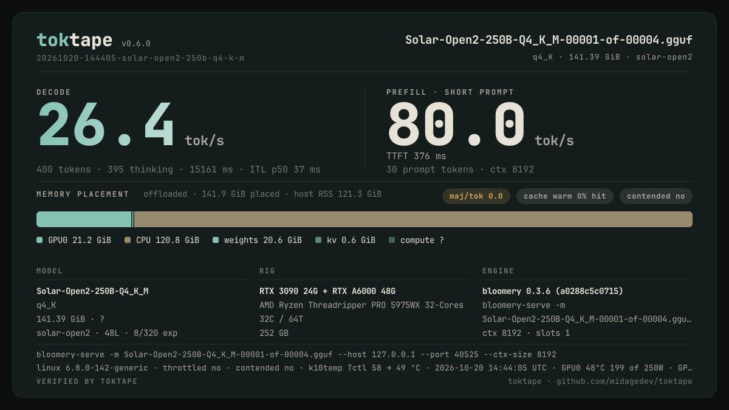Image resolution: width=729 pixels, height=410 pixels.
Task: Click the MODEL column heading
Action: [x=50, y=271]
